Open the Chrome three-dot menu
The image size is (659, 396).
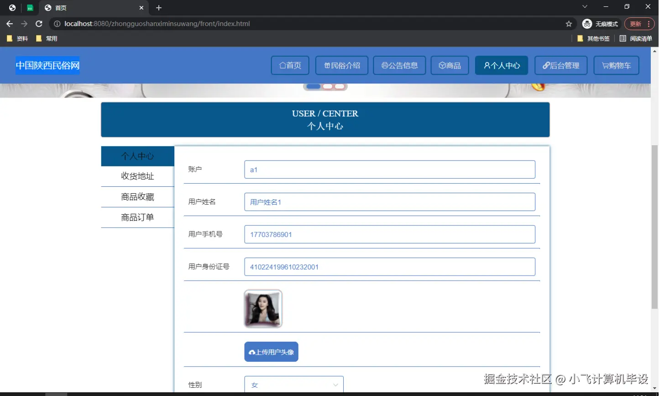tap(649, 24)
